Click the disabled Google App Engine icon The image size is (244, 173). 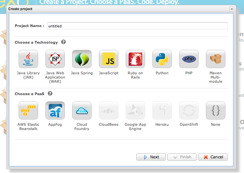135,110
